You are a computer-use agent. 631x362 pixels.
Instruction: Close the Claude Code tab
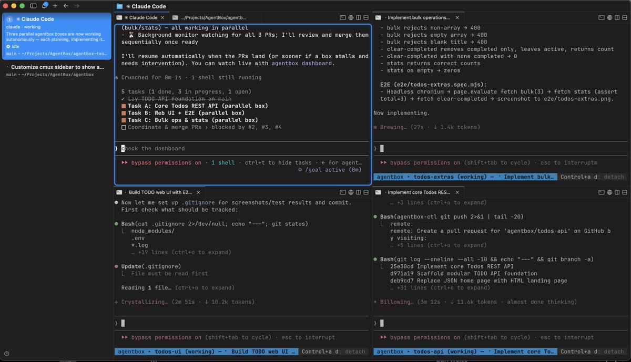point(162,17)
